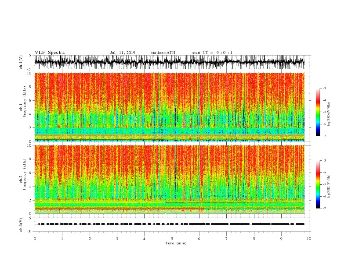Click the ch.1 voltage waveform trace
Screen dimensions: 348x268
point(169,62)
